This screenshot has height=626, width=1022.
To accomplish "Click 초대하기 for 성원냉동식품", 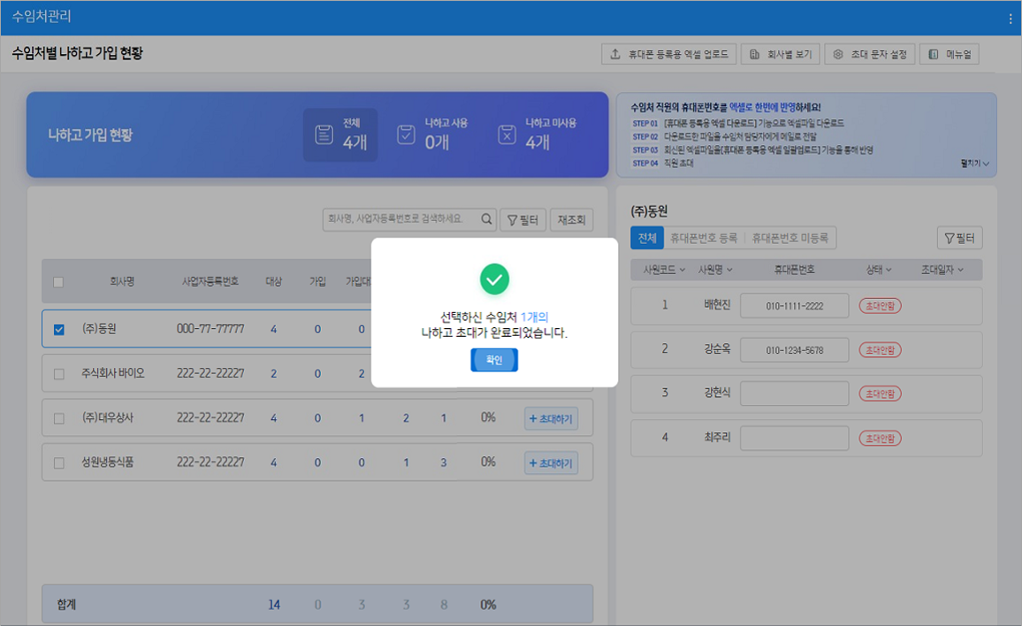I will pos(551,463).
